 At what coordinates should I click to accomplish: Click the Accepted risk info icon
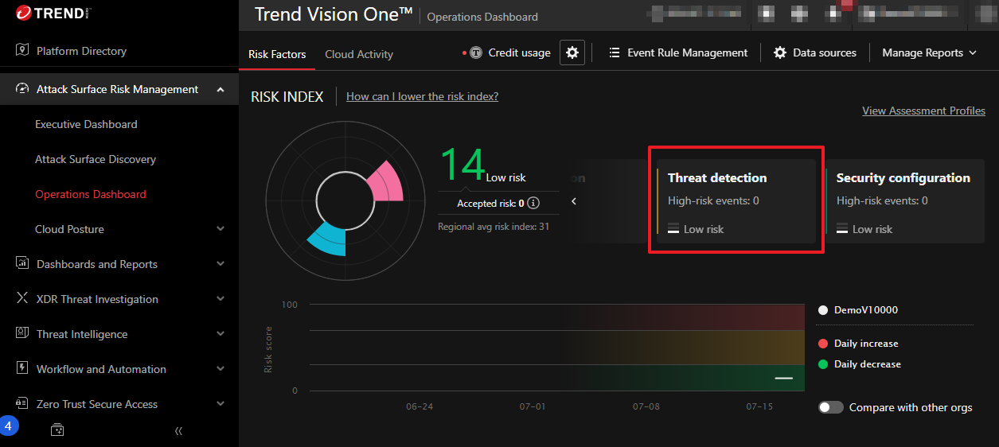(x=533, y=203)
